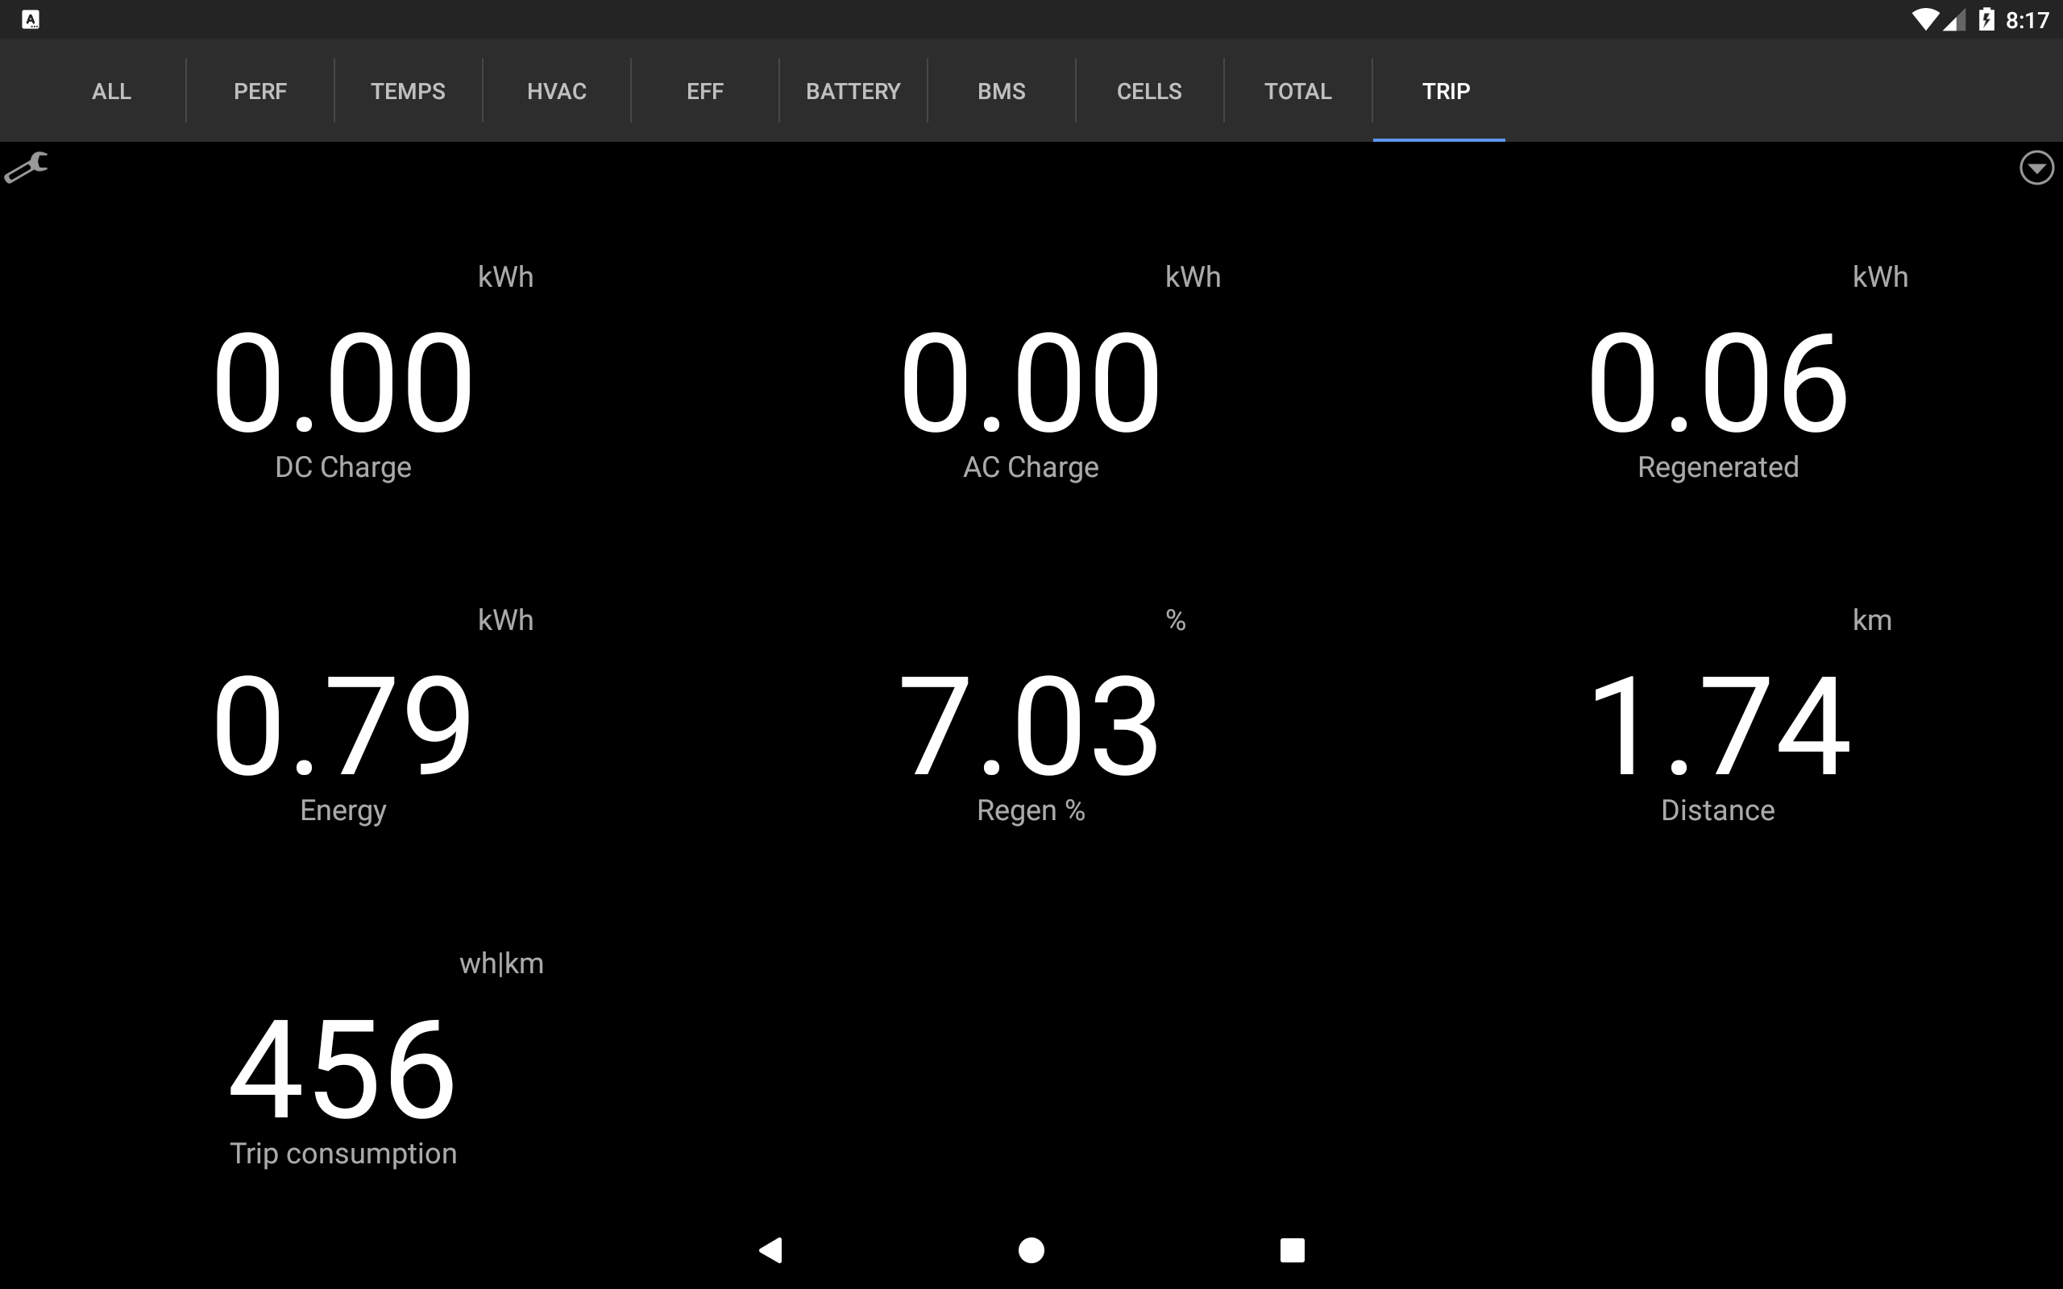2063x1289 pixels.
Task: Click the 8:17 clock
Action: click(x=2028, y=19)
